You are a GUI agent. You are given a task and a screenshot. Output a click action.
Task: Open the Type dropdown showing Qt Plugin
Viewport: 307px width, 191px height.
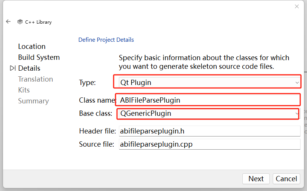pos(209,82)
